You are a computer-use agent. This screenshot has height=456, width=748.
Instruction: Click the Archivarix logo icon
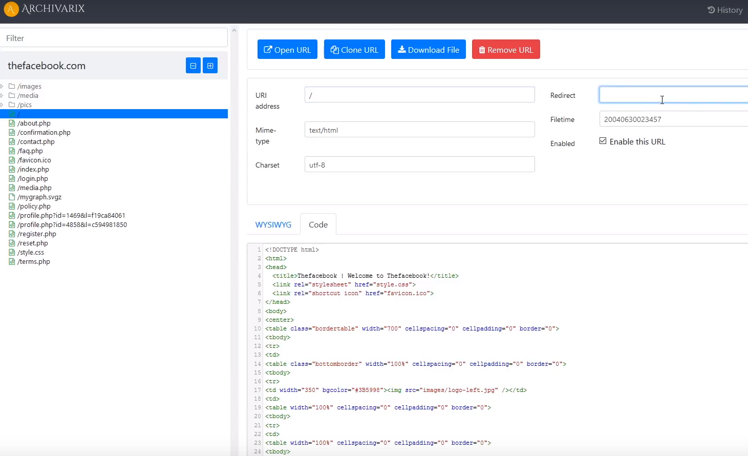[x=11, y=9]
